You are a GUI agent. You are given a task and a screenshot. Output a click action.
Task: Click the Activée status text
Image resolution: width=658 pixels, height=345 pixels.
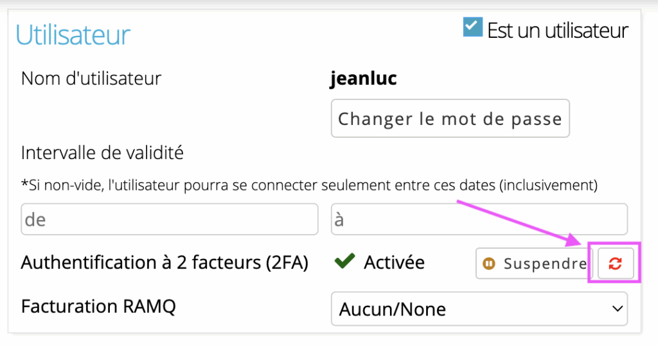click(394, 262)
